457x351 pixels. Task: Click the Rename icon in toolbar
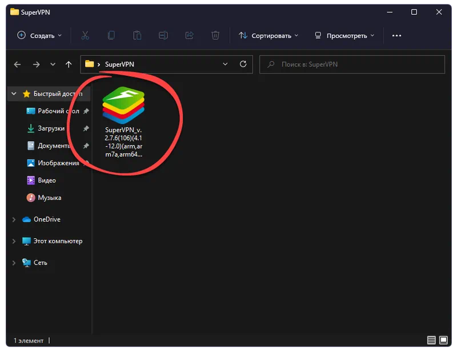click(163, 35)
